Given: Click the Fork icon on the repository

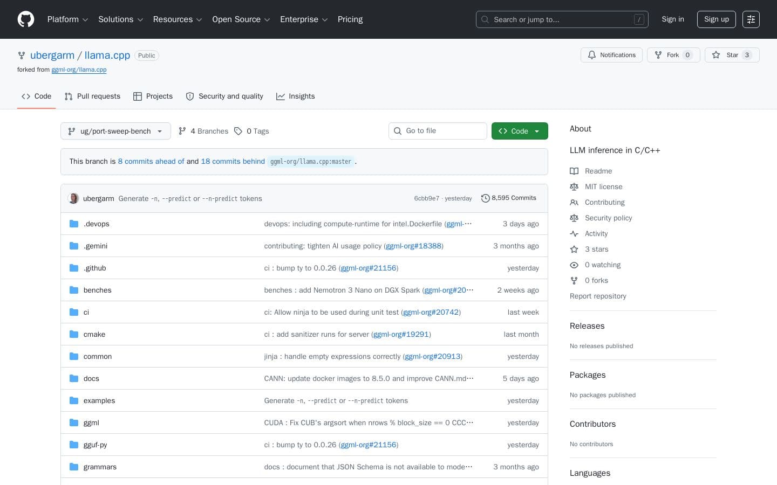Looking at the screenshot, I should coord(658,55).
